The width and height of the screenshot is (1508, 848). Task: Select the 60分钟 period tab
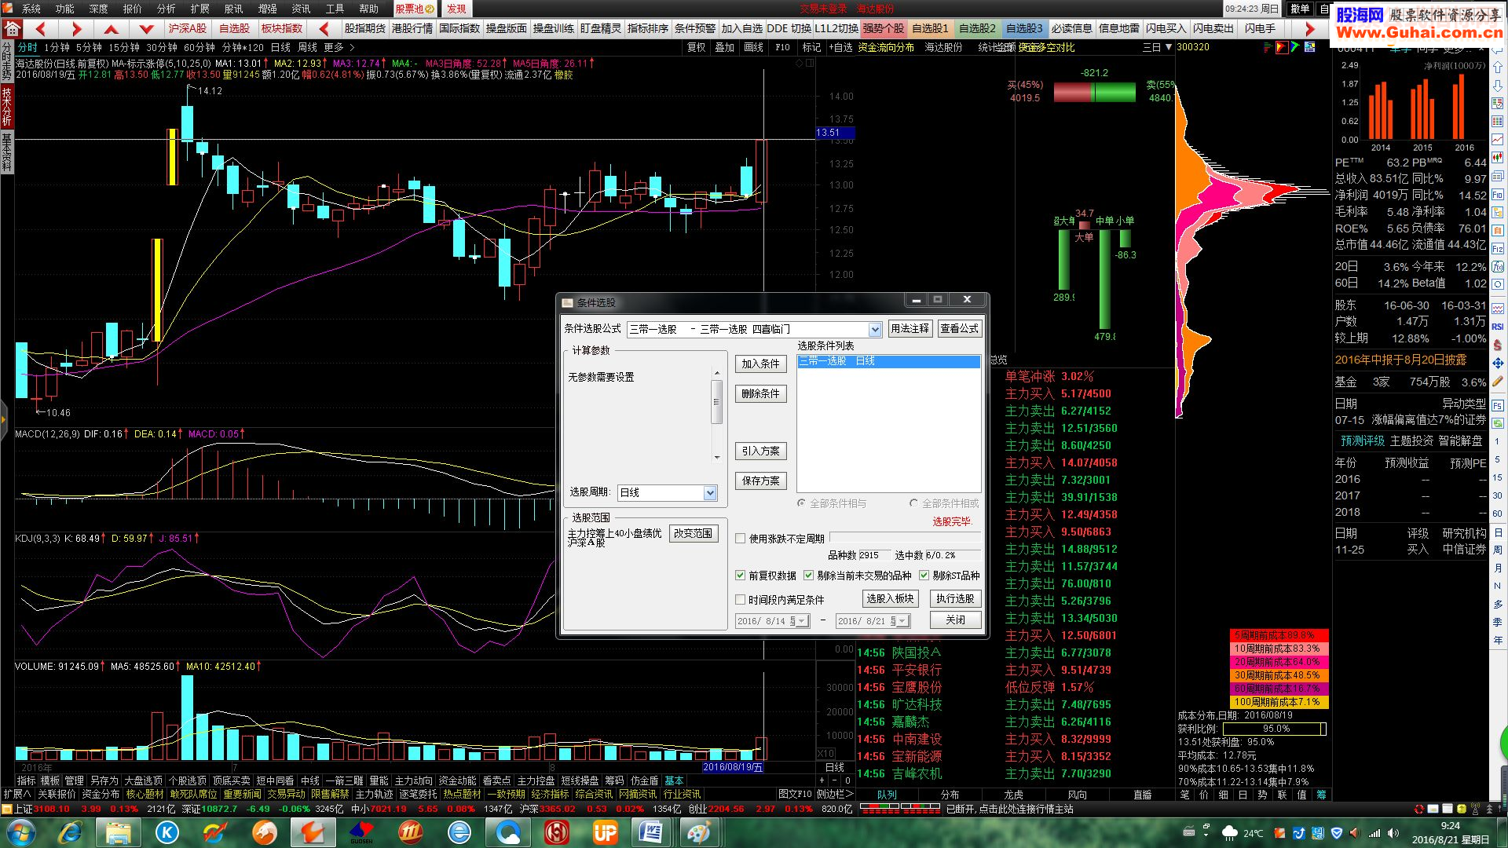[199, 48]
